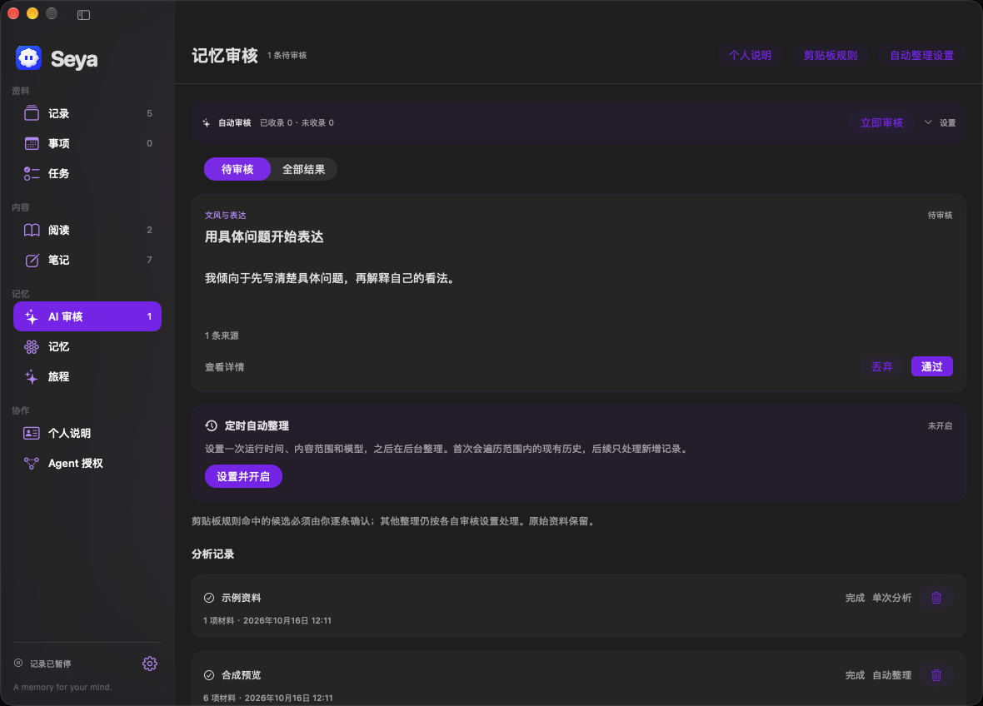This screenshot has height=706, width=983.
Task: Click the 记录已暂停 status text
Action: (50, 664)
